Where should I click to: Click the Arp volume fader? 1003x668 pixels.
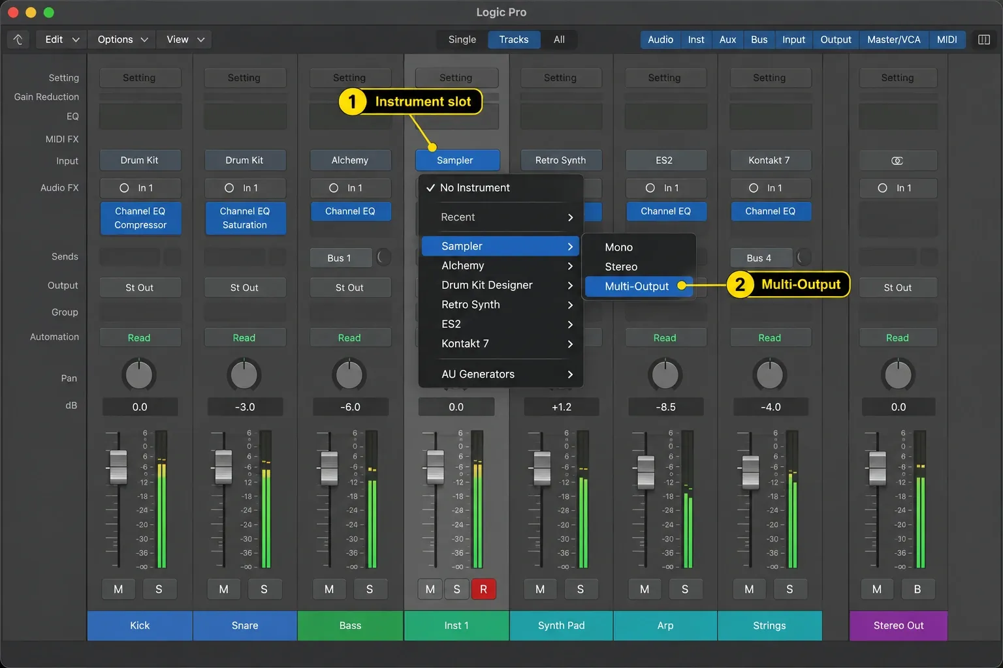pos(646,472)
